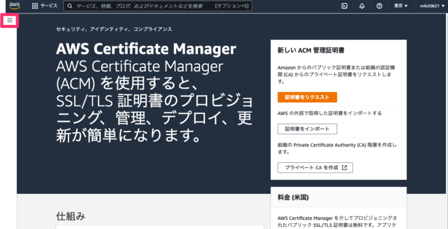Select the 仕組み heading text
The image size is (448, 229).
tap(70, 216)
